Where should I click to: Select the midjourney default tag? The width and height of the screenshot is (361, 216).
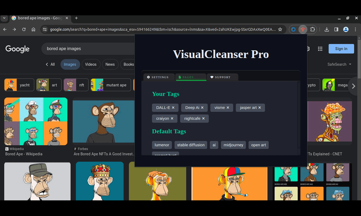[x=233, y=145]
